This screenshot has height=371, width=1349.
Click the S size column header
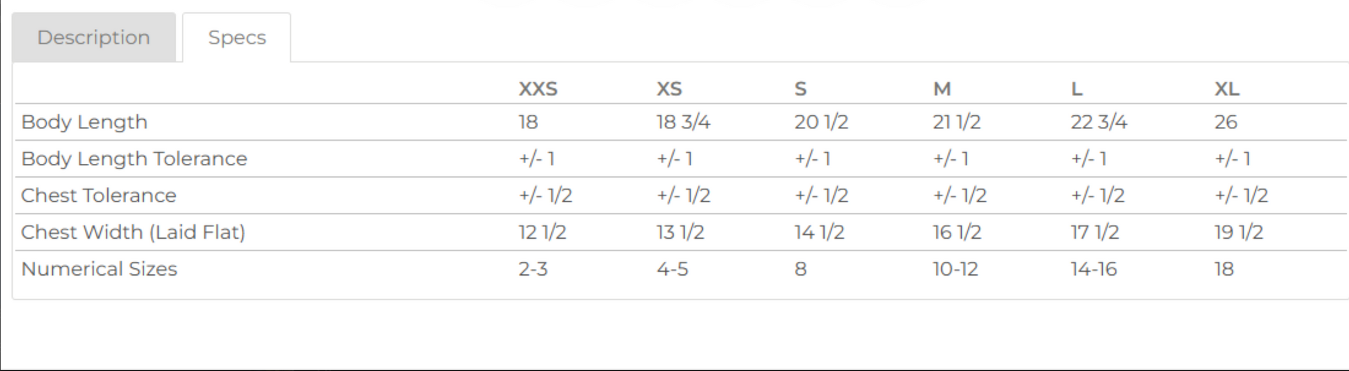tap(800, 89)
